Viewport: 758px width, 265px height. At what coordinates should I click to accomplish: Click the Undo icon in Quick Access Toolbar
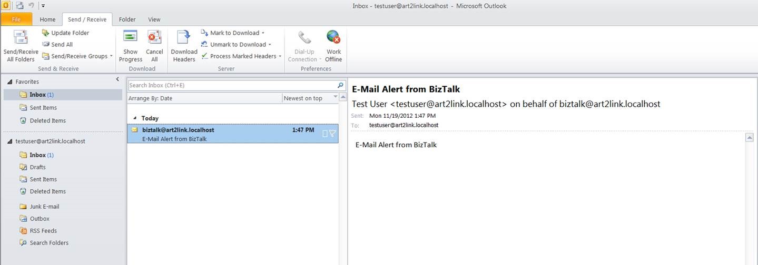point(32,5)
